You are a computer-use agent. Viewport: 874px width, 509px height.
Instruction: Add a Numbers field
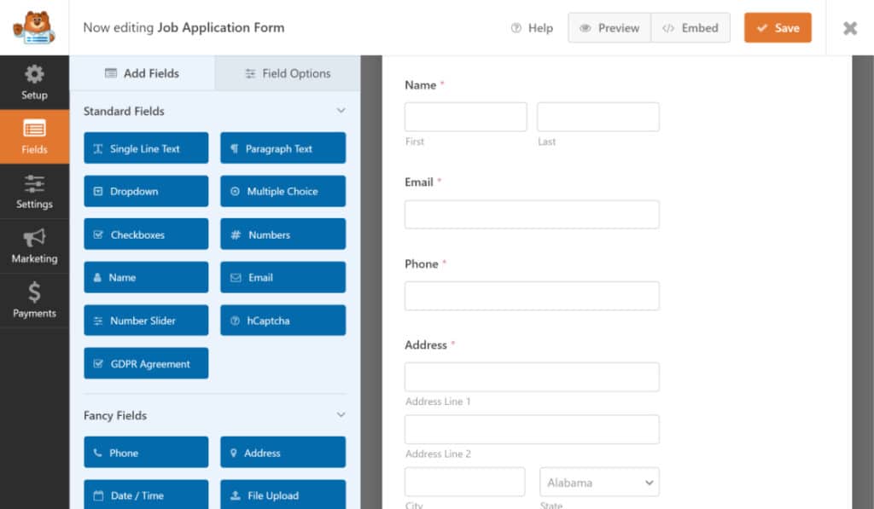pyautogui.click(x=283, y=234)
